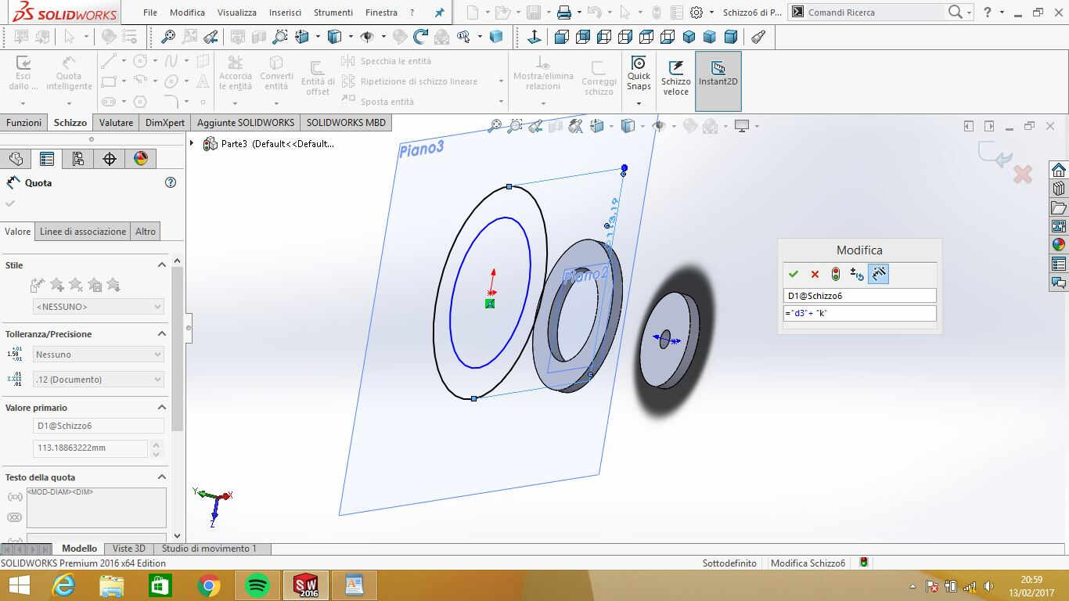Open the home icon in the task pane
This screenshot has height=601, width=1069.
(1059, 170)
